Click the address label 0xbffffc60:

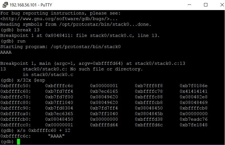click(x=15, y=91)
